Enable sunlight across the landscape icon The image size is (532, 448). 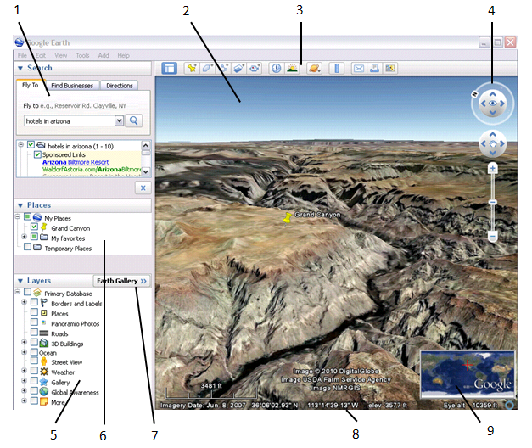click(x=292, y=68)
